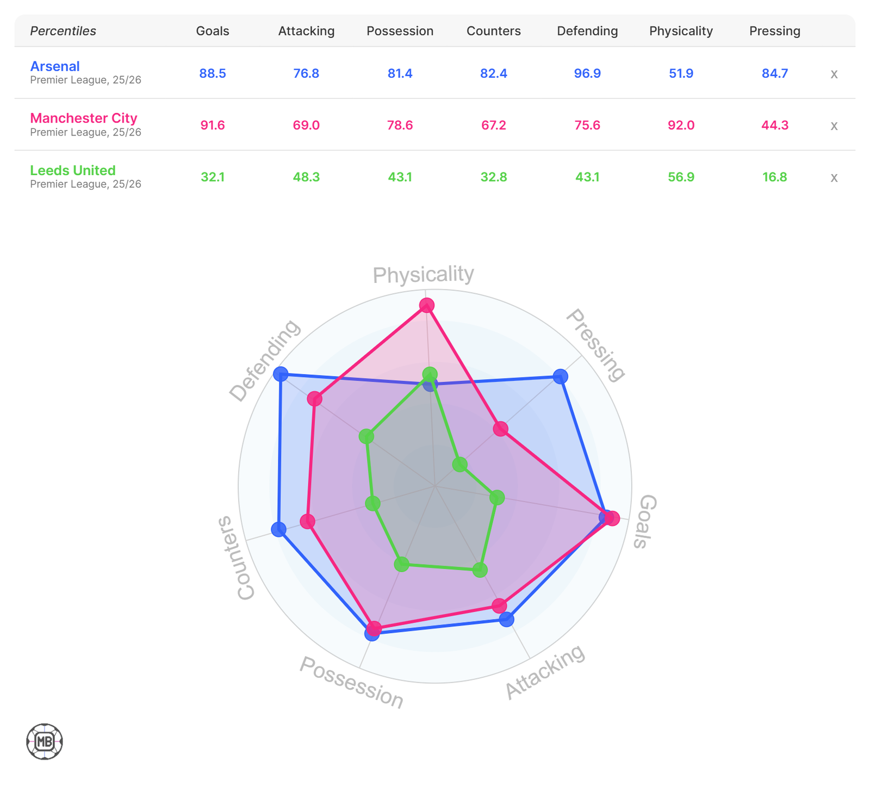Remove Arsenal row with its x icon
Image resolution: width=870 pixels, height=798 pixels.
(834, 74)
